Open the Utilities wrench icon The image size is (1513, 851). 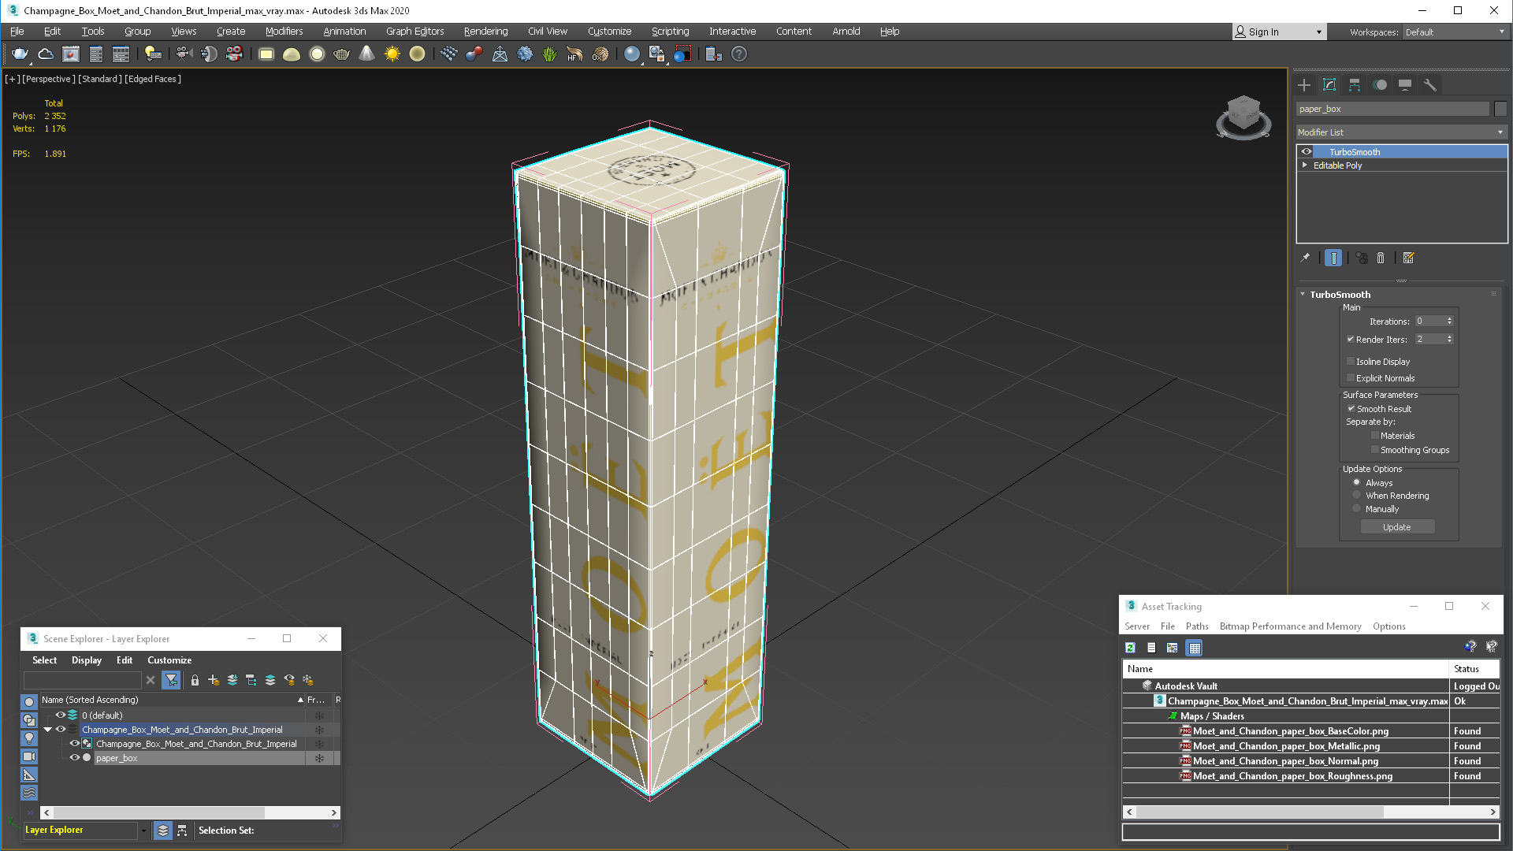click(1430, 85)
